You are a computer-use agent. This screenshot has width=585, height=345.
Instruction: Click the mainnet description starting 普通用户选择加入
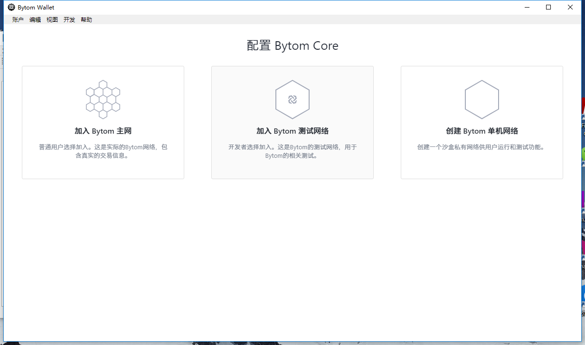tap(103, 151)
